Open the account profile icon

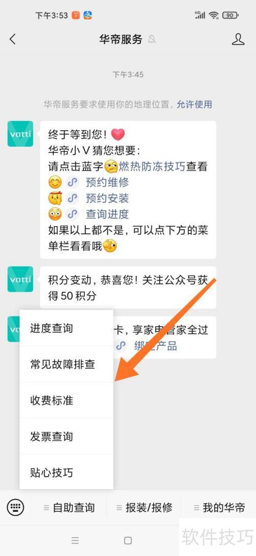point(238,39)
